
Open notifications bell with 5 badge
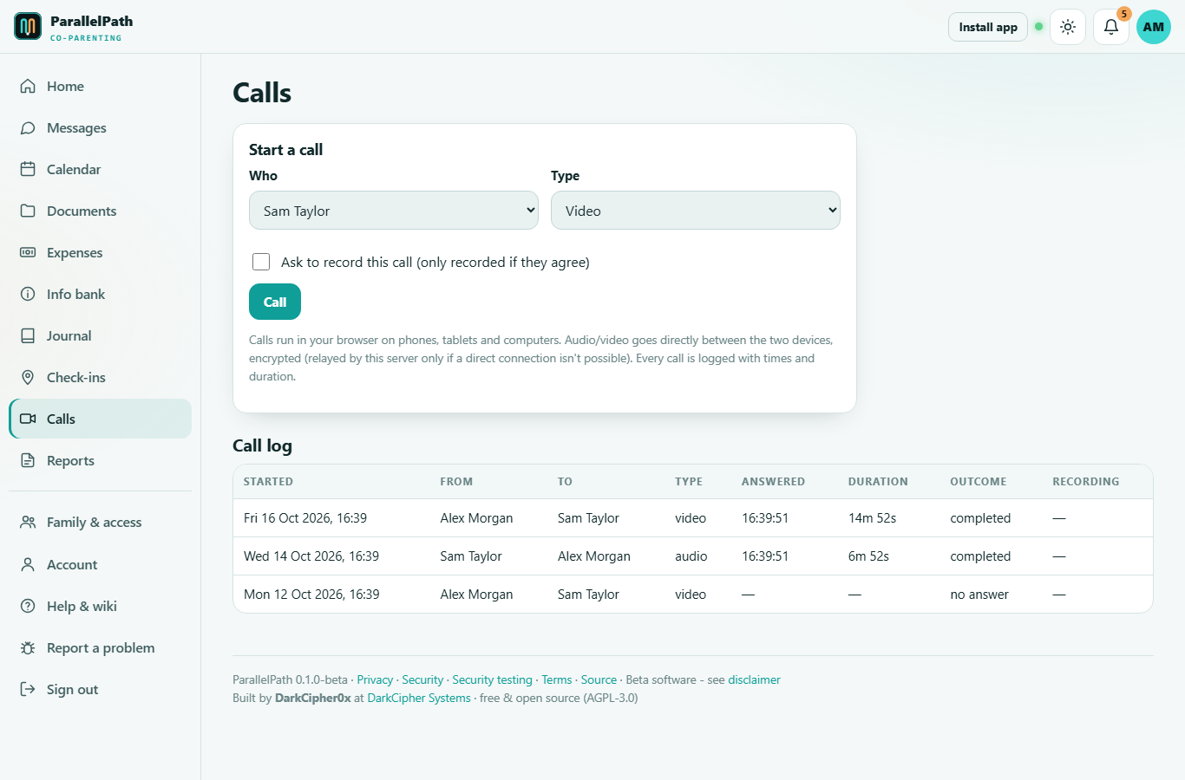click(x=1111, y=27)
